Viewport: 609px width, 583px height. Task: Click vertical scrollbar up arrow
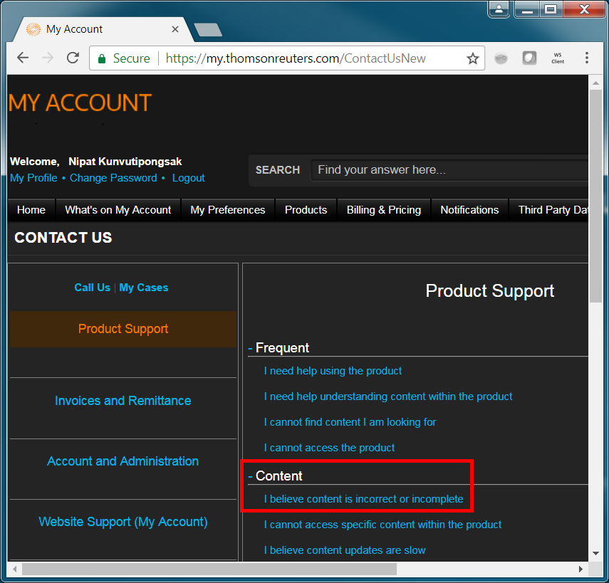point(595,83)
